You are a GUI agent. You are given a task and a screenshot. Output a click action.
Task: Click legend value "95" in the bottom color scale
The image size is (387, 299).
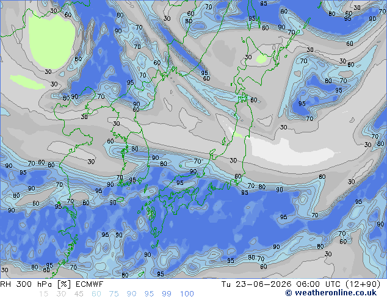pos(149,294)
